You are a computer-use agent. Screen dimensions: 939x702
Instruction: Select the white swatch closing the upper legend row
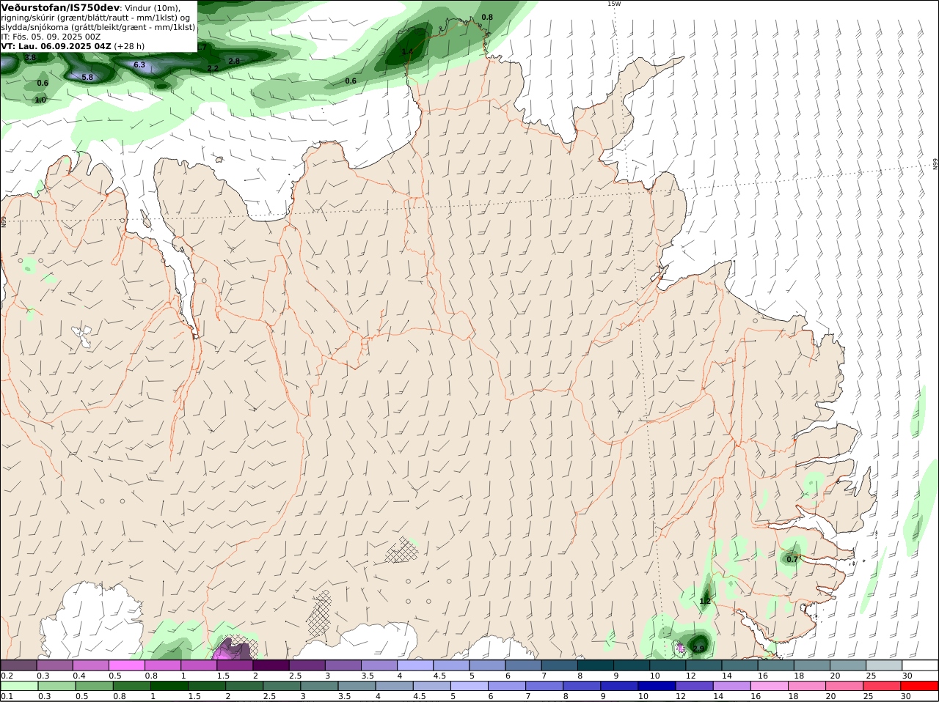[x=920, y=665]
